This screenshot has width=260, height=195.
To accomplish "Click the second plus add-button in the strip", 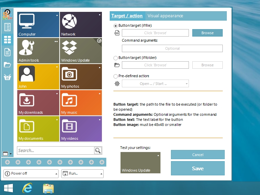I will [18, 162].
